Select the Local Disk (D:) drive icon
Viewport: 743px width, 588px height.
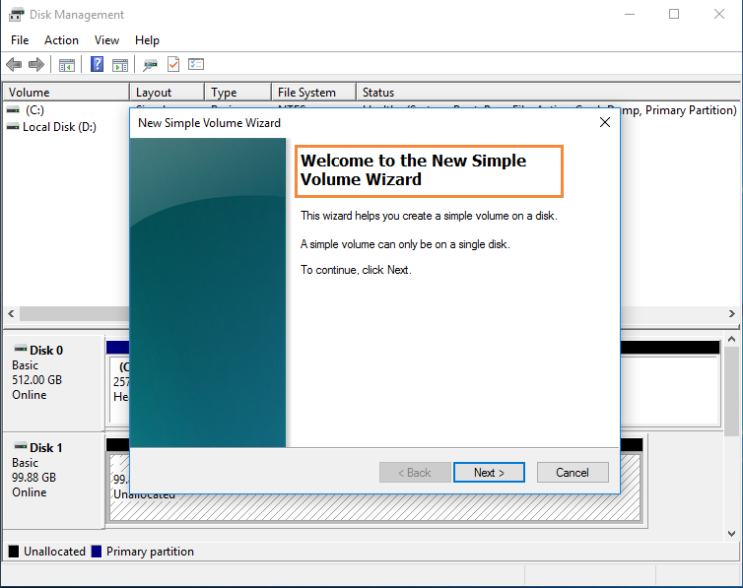13,127
